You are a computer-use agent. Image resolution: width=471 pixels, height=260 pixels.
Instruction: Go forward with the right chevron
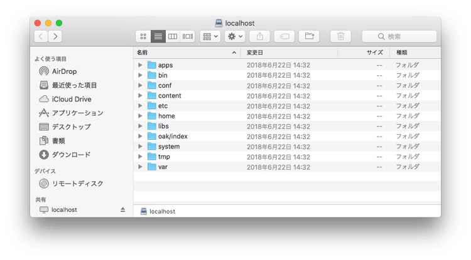(55, 36)
